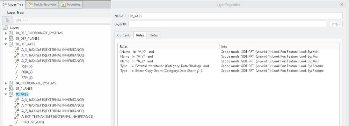
Task: Select the 05_PLANES layer name
Action: [24, 89]
